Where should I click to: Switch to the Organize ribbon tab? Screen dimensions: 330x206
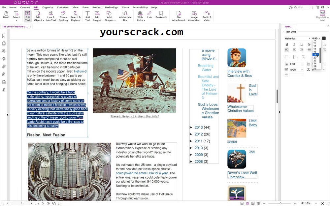[x=48, y=7]
